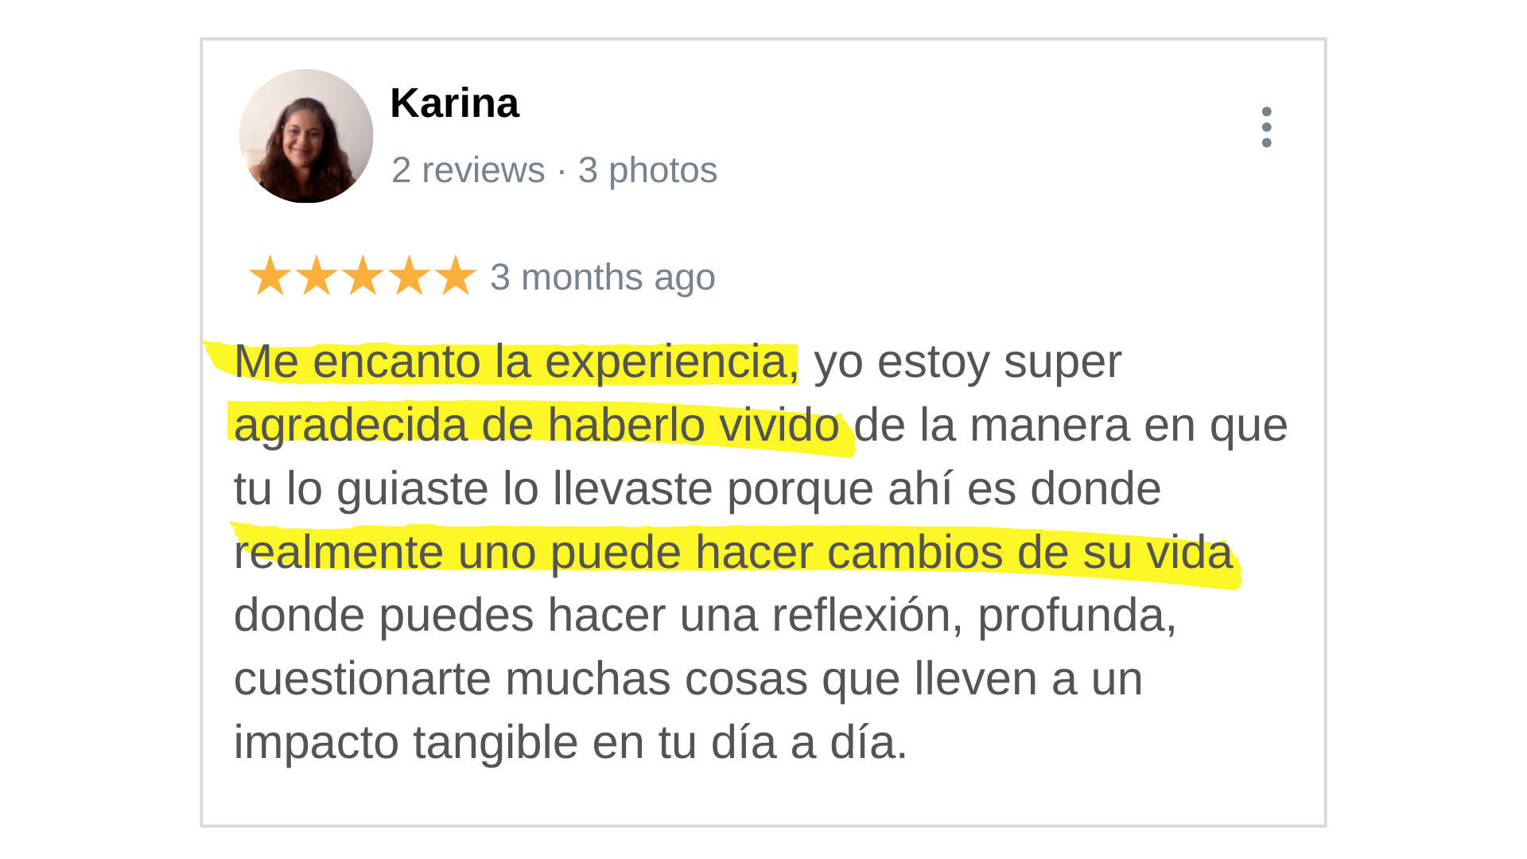Open the three-dot options menu

point(1266,127)
